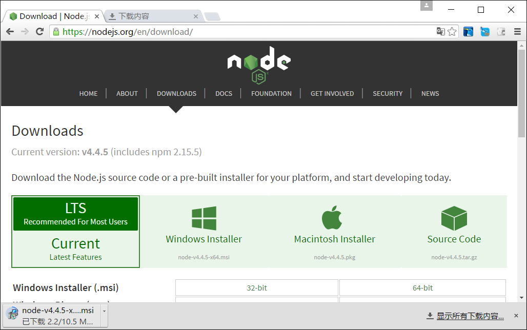The image size is (527, 330).
Task: Click the Windows Installer link
Action: click(204, 239)
